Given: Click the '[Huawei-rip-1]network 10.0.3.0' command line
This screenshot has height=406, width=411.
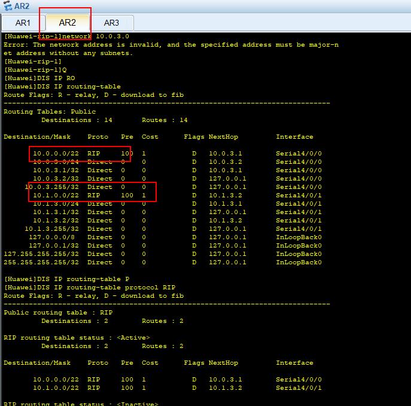Looking at the screenshot, I should (x=66, y=36).
